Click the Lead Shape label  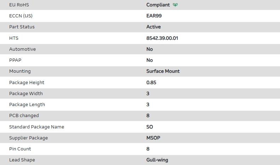coord(22,160)
